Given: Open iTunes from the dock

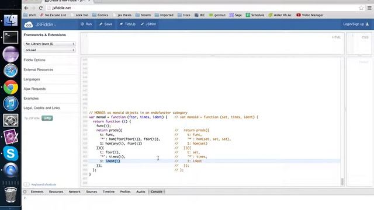Looking at the screenshot, I should pos(11,104).
